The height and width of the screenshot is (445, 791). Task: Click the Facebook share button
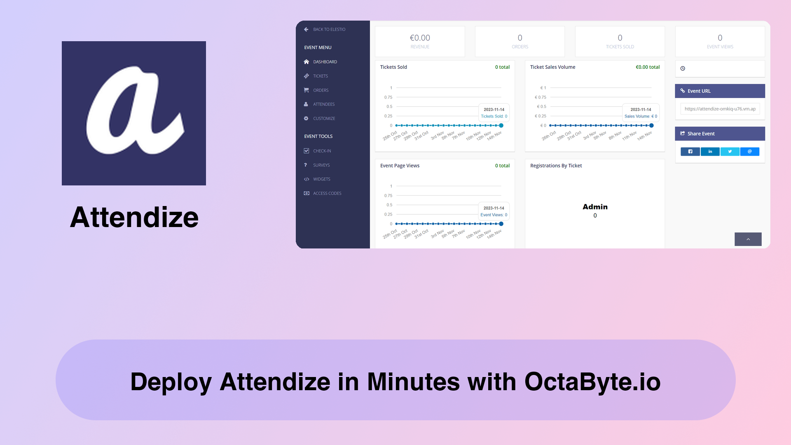(690, 151)
